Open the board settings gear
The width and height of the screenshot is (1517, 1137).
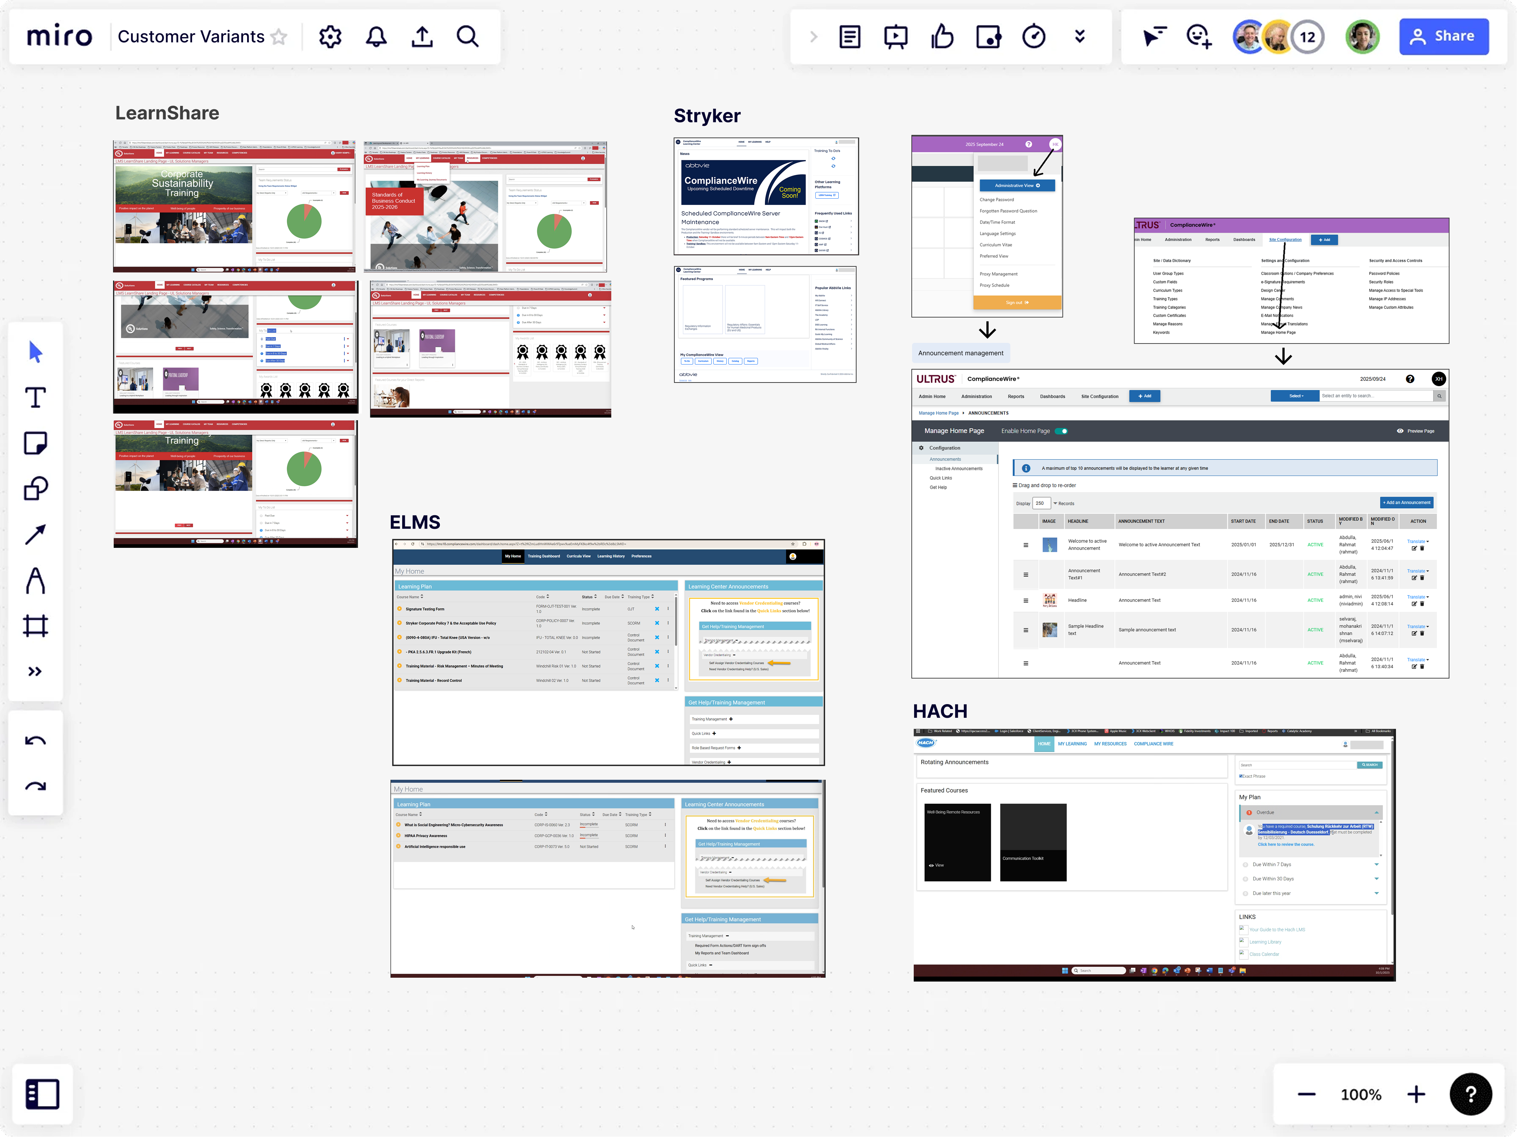[x=330, y=36]
